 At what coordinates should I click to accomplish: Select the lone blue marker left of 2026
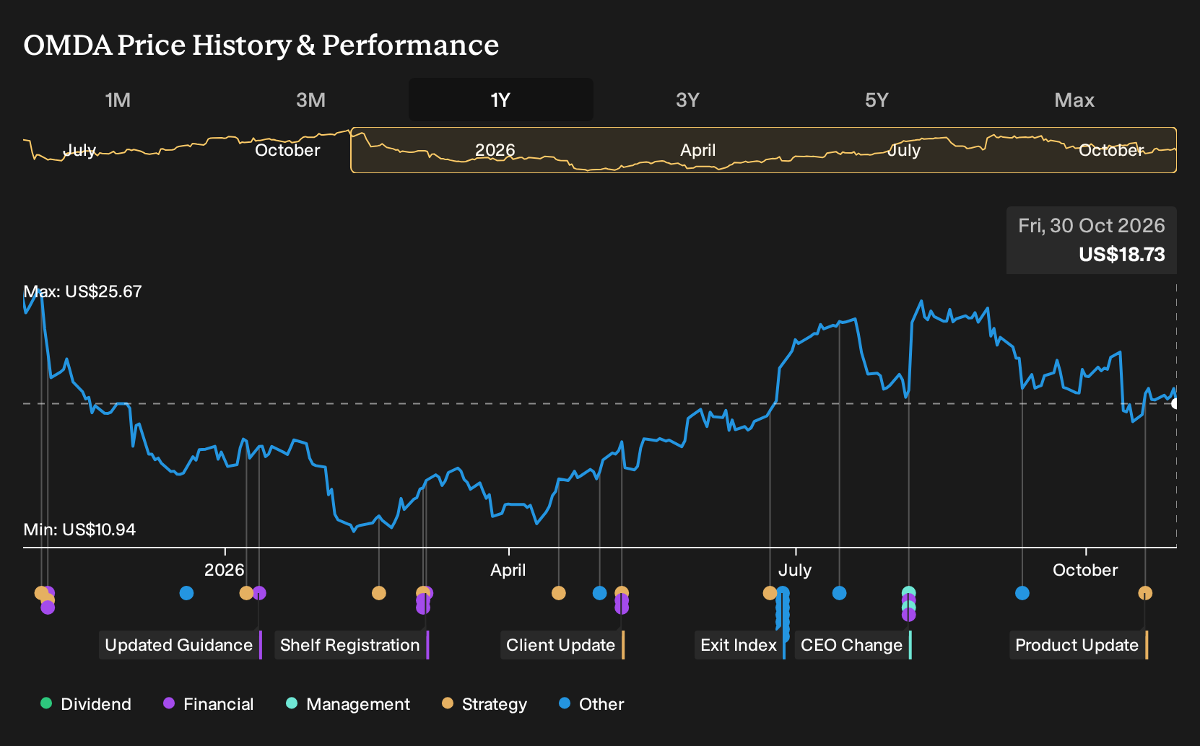point(186,593)
